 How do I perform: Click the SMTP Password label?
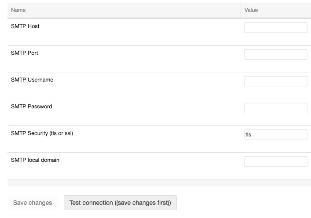32,107
